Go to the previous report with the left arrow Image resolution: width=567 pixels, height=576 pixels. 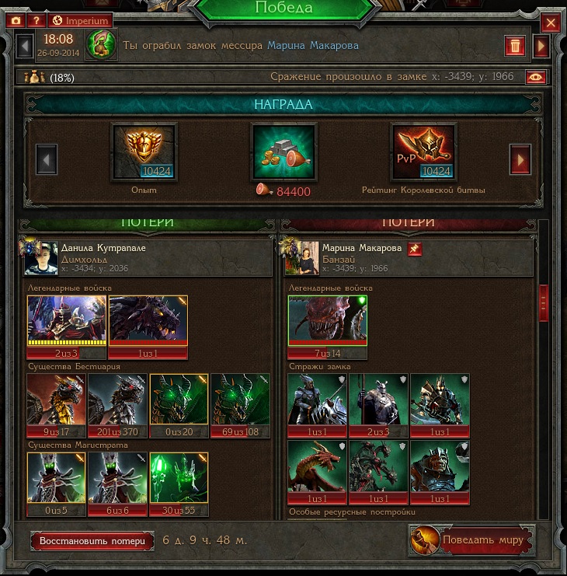click(x=25, y=46)
